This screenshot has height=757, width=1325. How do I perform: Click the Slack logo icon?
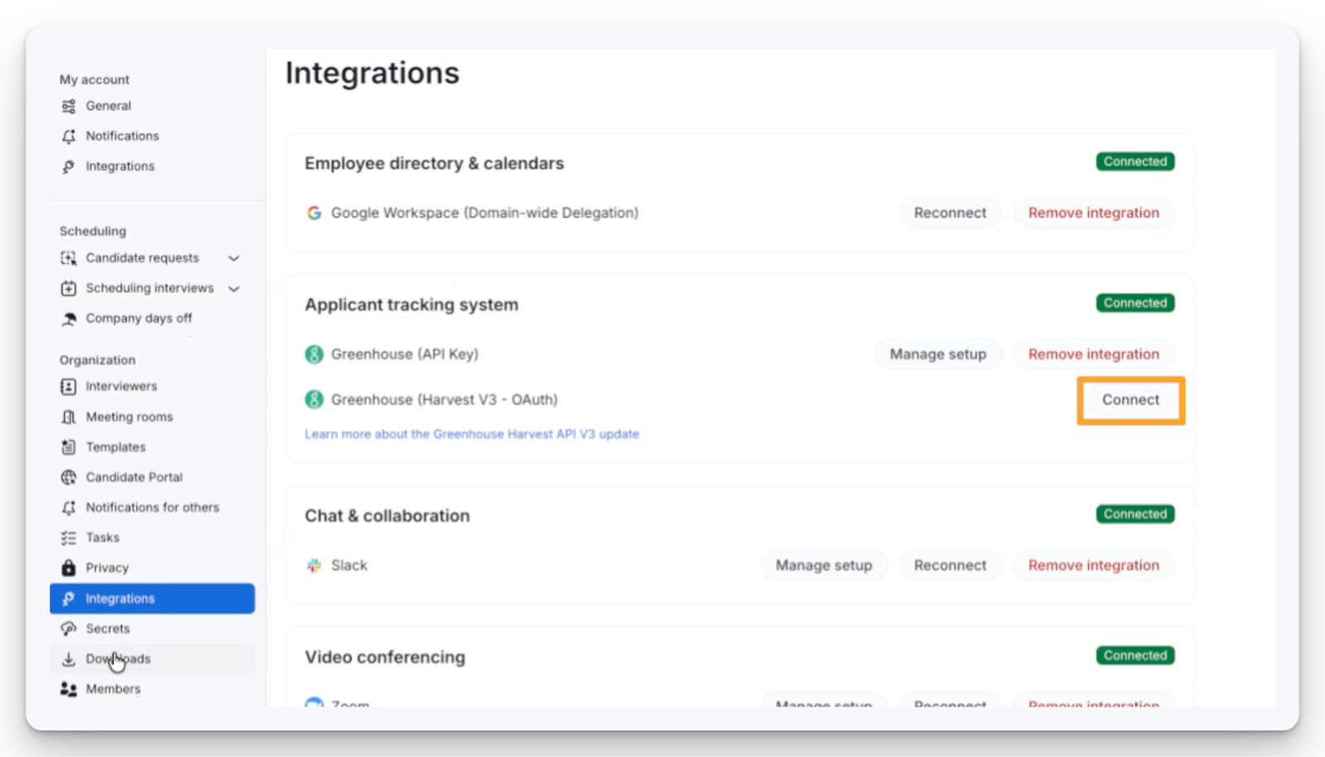[314, 566]
